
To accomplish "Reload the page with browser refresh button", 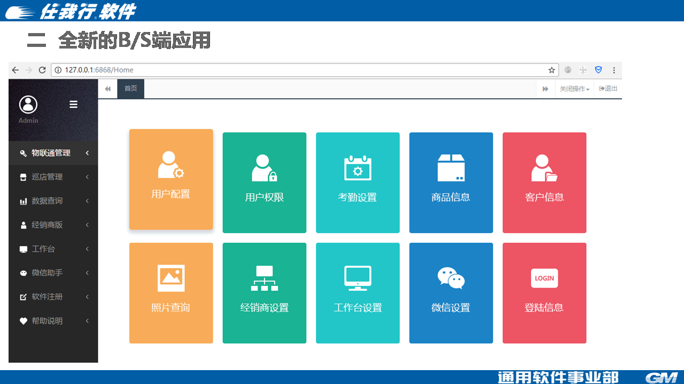I will point(42,70).
